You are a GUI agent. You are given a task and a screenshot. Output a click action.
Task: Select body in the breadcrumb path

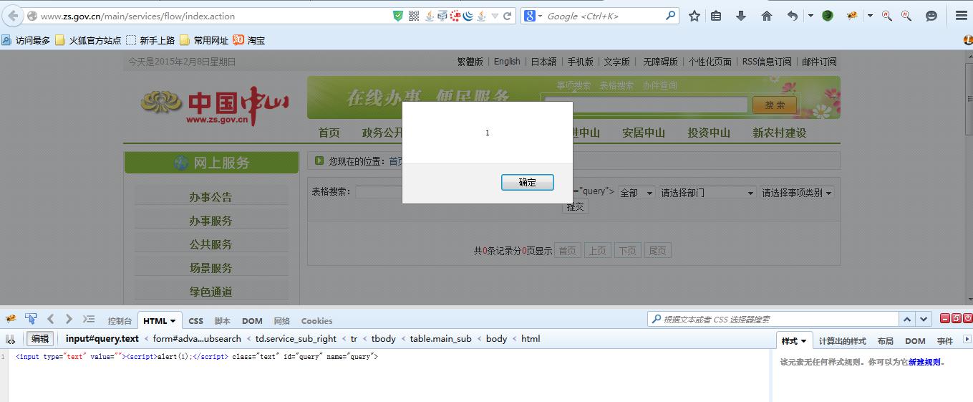click(496, 339)
